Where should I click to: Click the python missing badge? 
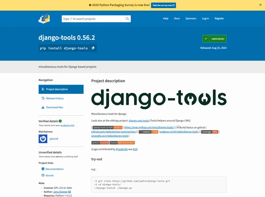click(100, 143)
